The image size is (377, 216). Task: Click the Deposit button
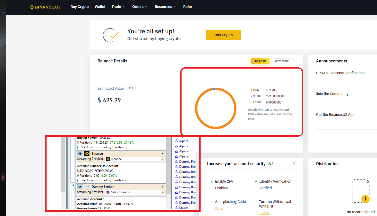[260, 61]
